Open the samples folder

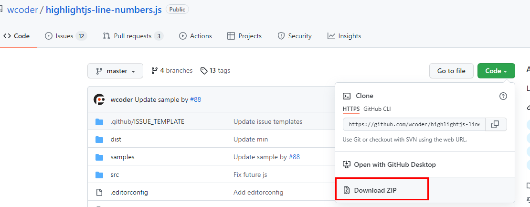(x=122, y=157)
